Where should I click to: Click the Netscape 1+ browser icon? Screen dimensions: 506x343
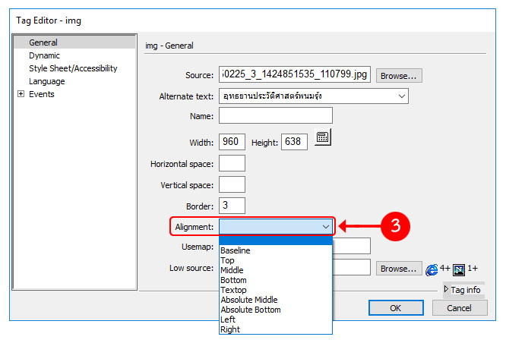click(458, 269)
